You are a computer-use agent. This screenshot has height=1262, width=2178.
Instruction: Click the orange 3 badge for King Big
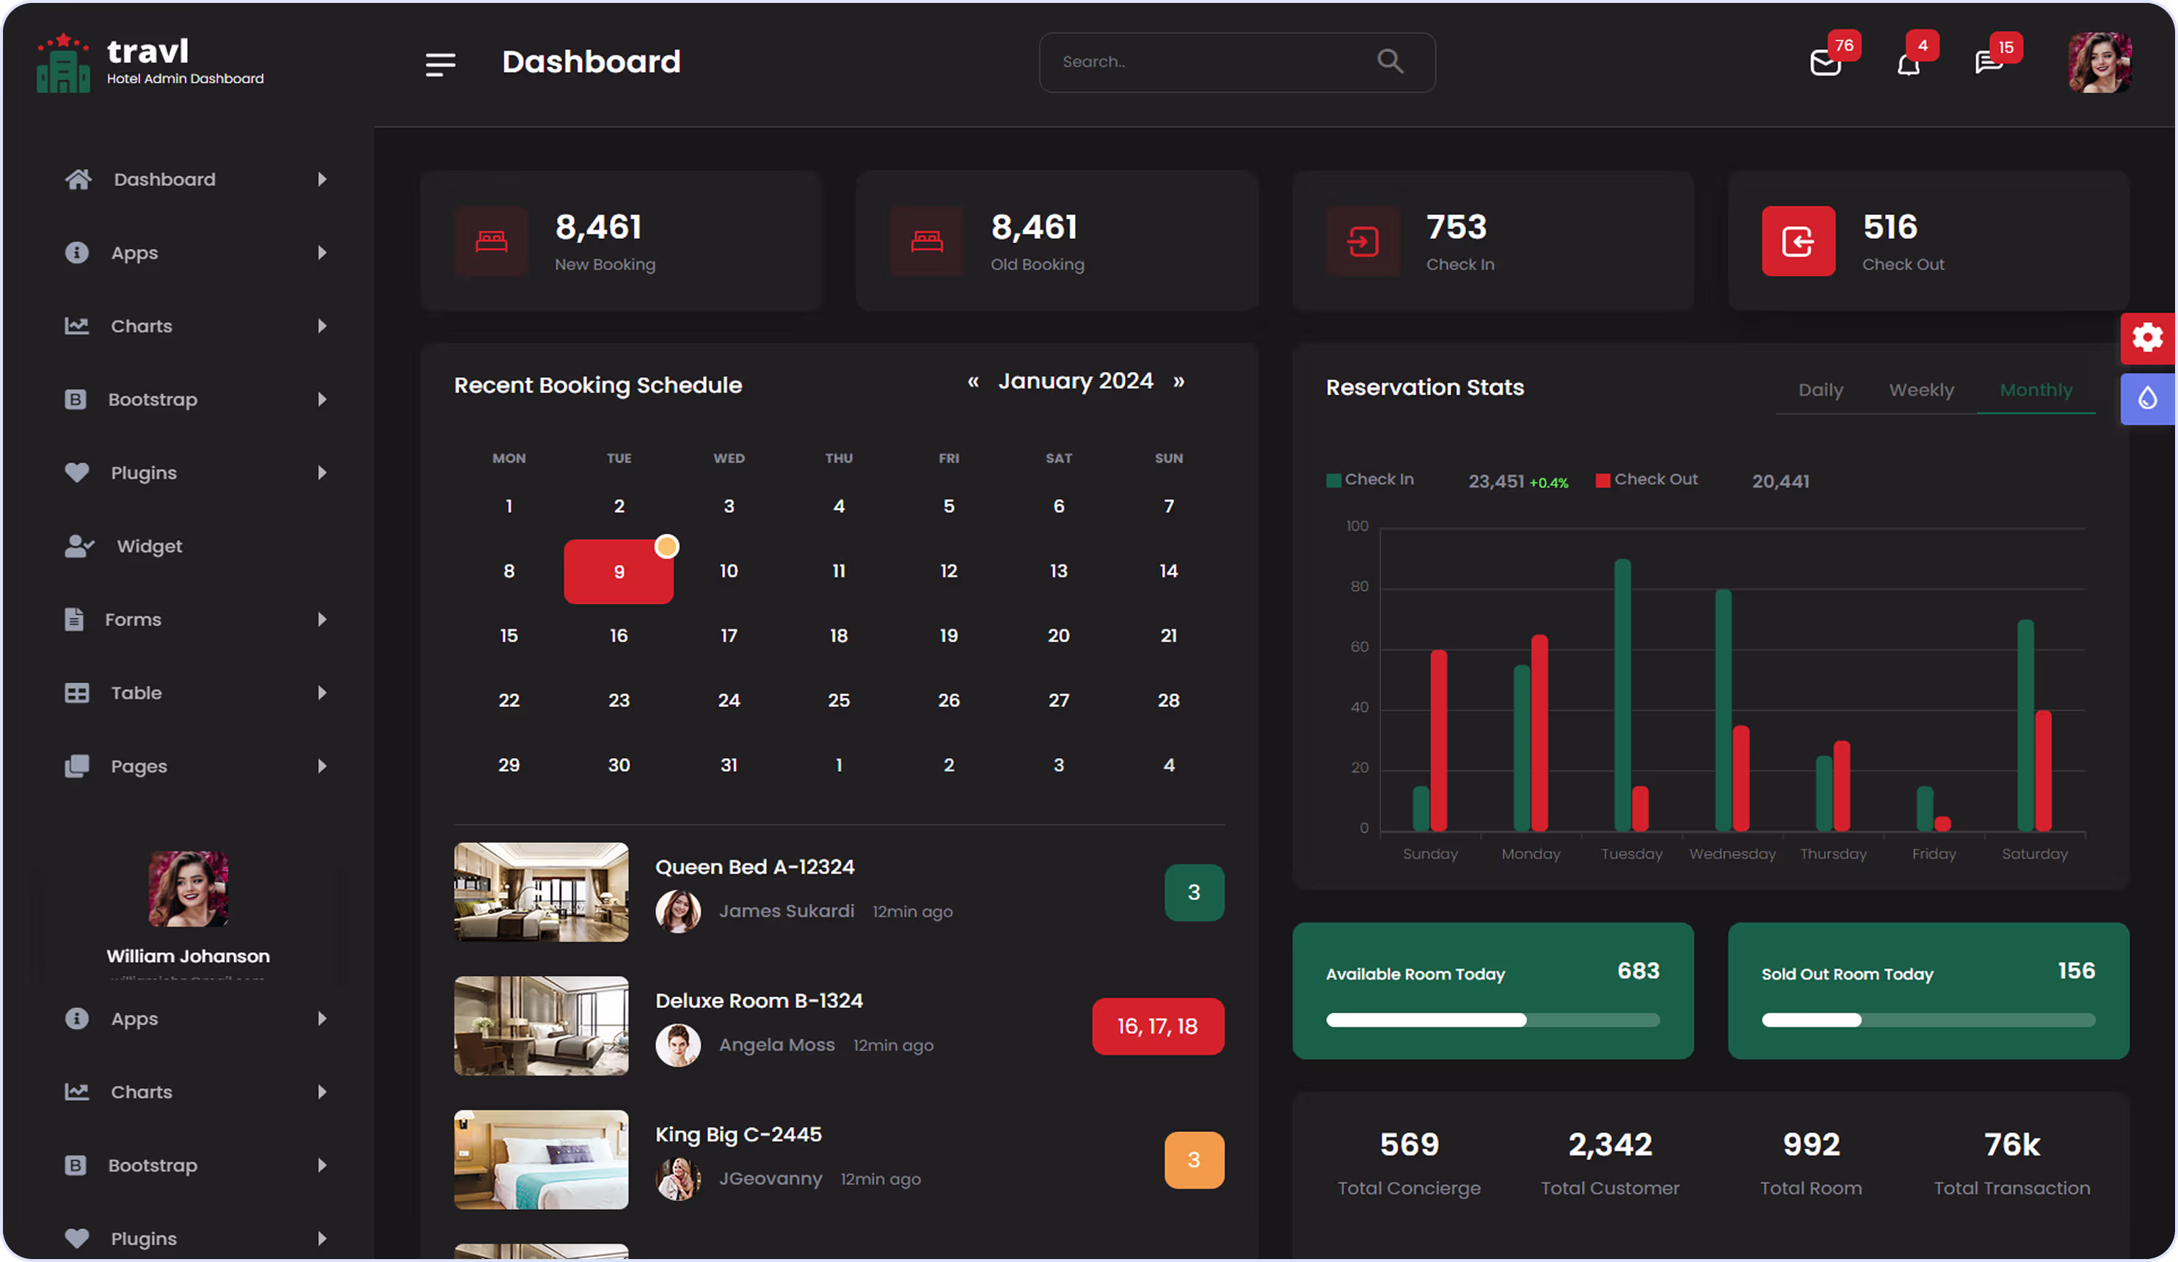point(1194,1160)
